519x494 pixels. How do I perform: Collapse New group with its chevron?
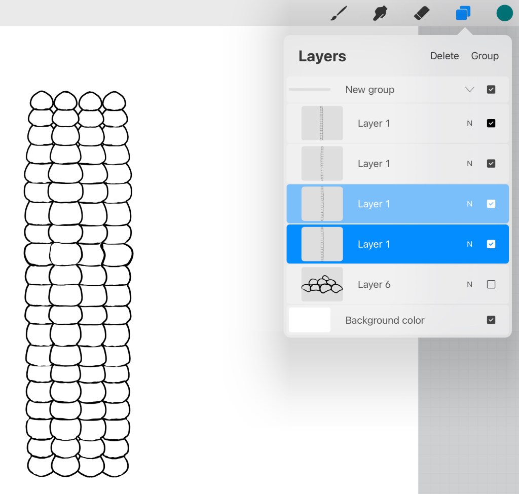click(x=469, y=90)
